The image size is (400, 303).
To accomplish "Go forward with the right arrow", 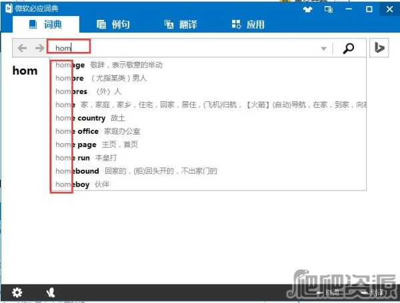I will tap(39, 48).
